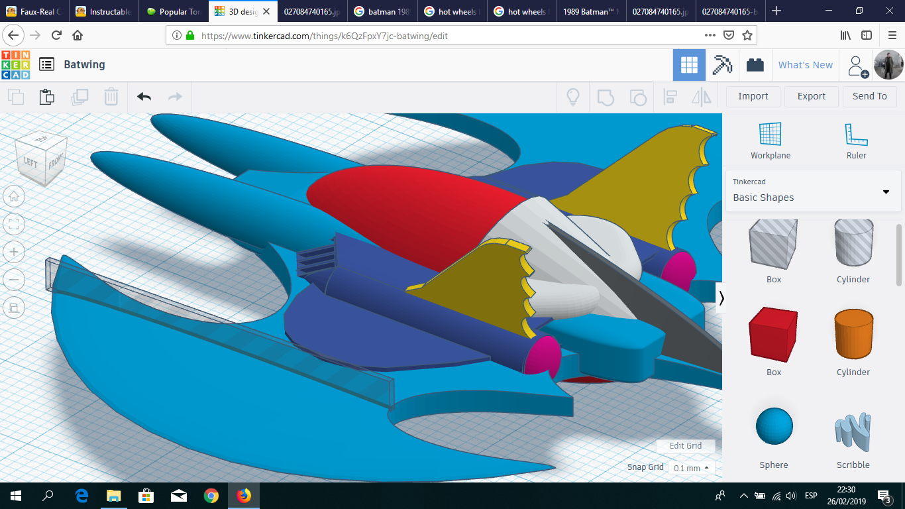The height and width of the screenshot is (509, 905).
Task: Click the Ungroup shapes icon
Action: pyautogui.click(x=637, y=97)
